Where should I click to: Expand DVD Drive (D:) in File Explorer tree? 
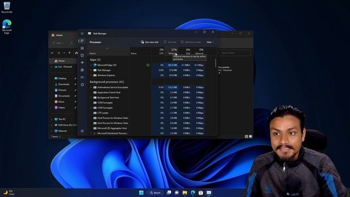tap(51, 125)
